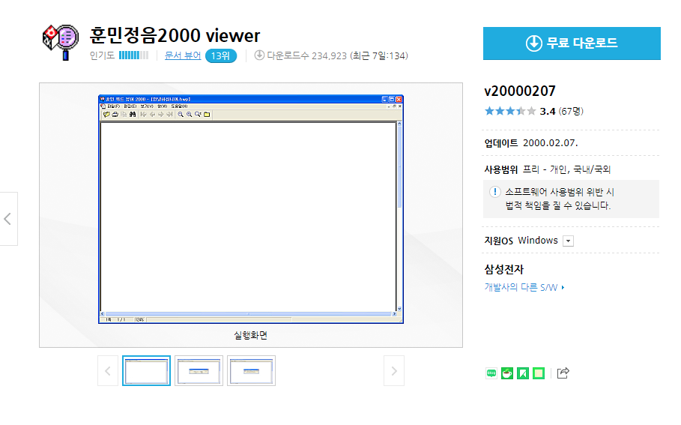Image resolution: width=681 pixels, height=425 pixels.
Task: Click open-file icon in viewer screenshot toolbar
Action: [106, 114]
